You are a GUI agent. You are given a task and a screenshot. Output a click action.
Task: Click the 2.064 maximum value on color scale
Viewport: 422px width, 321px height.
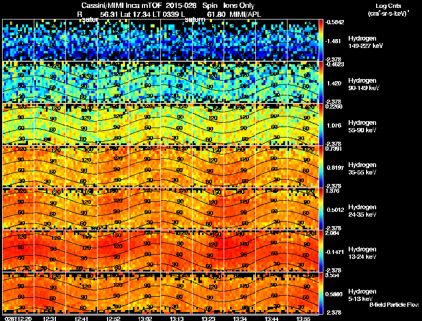(x=333, y=234)
